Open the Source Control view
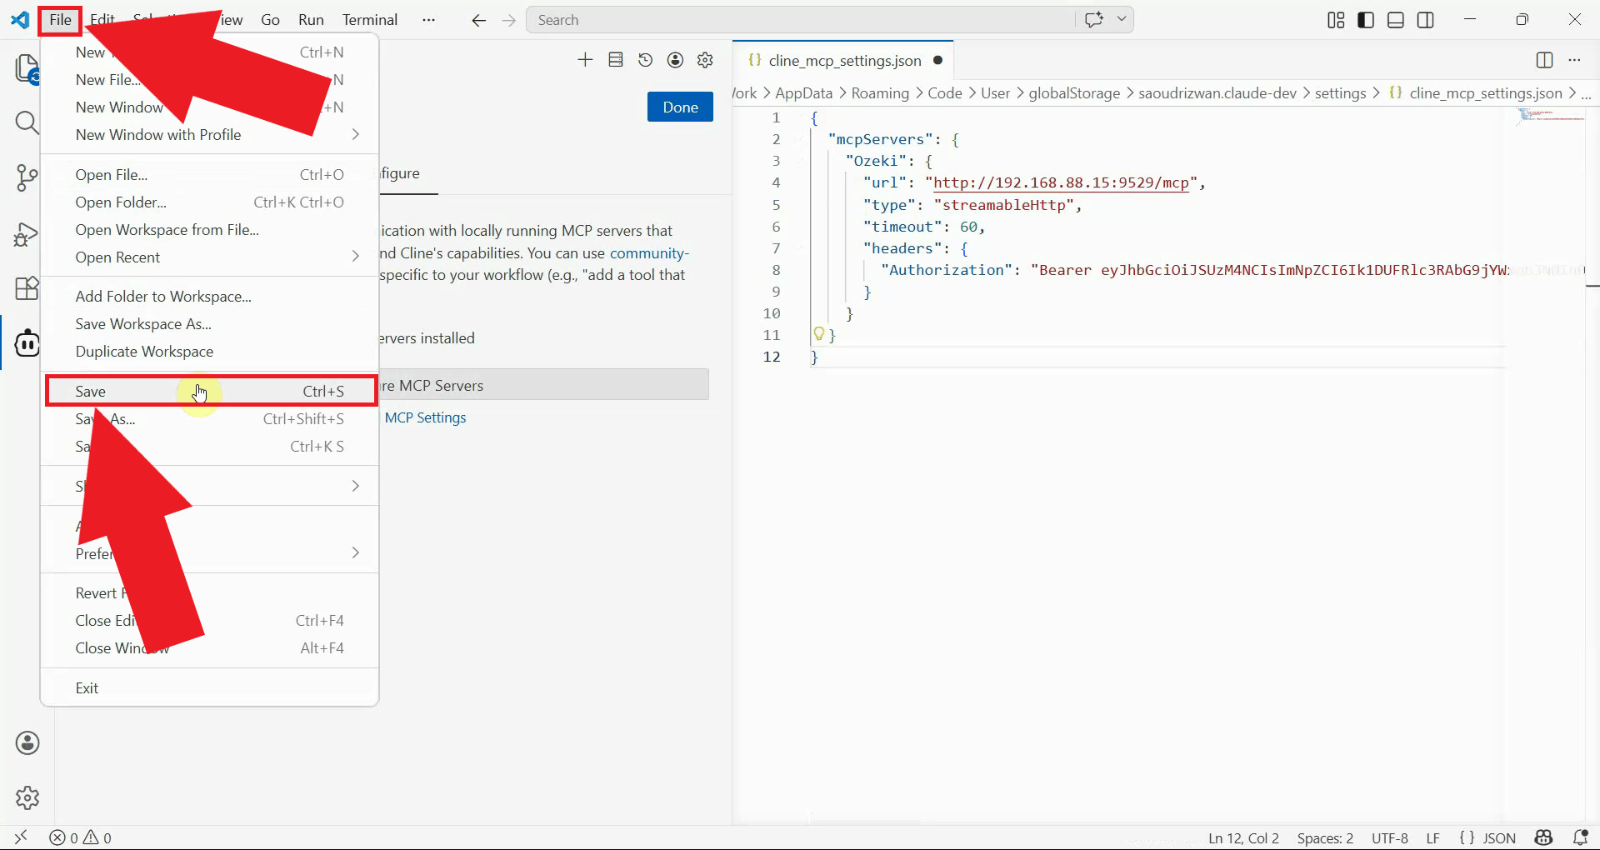The image size is (1600, 850). coord(27,178)
